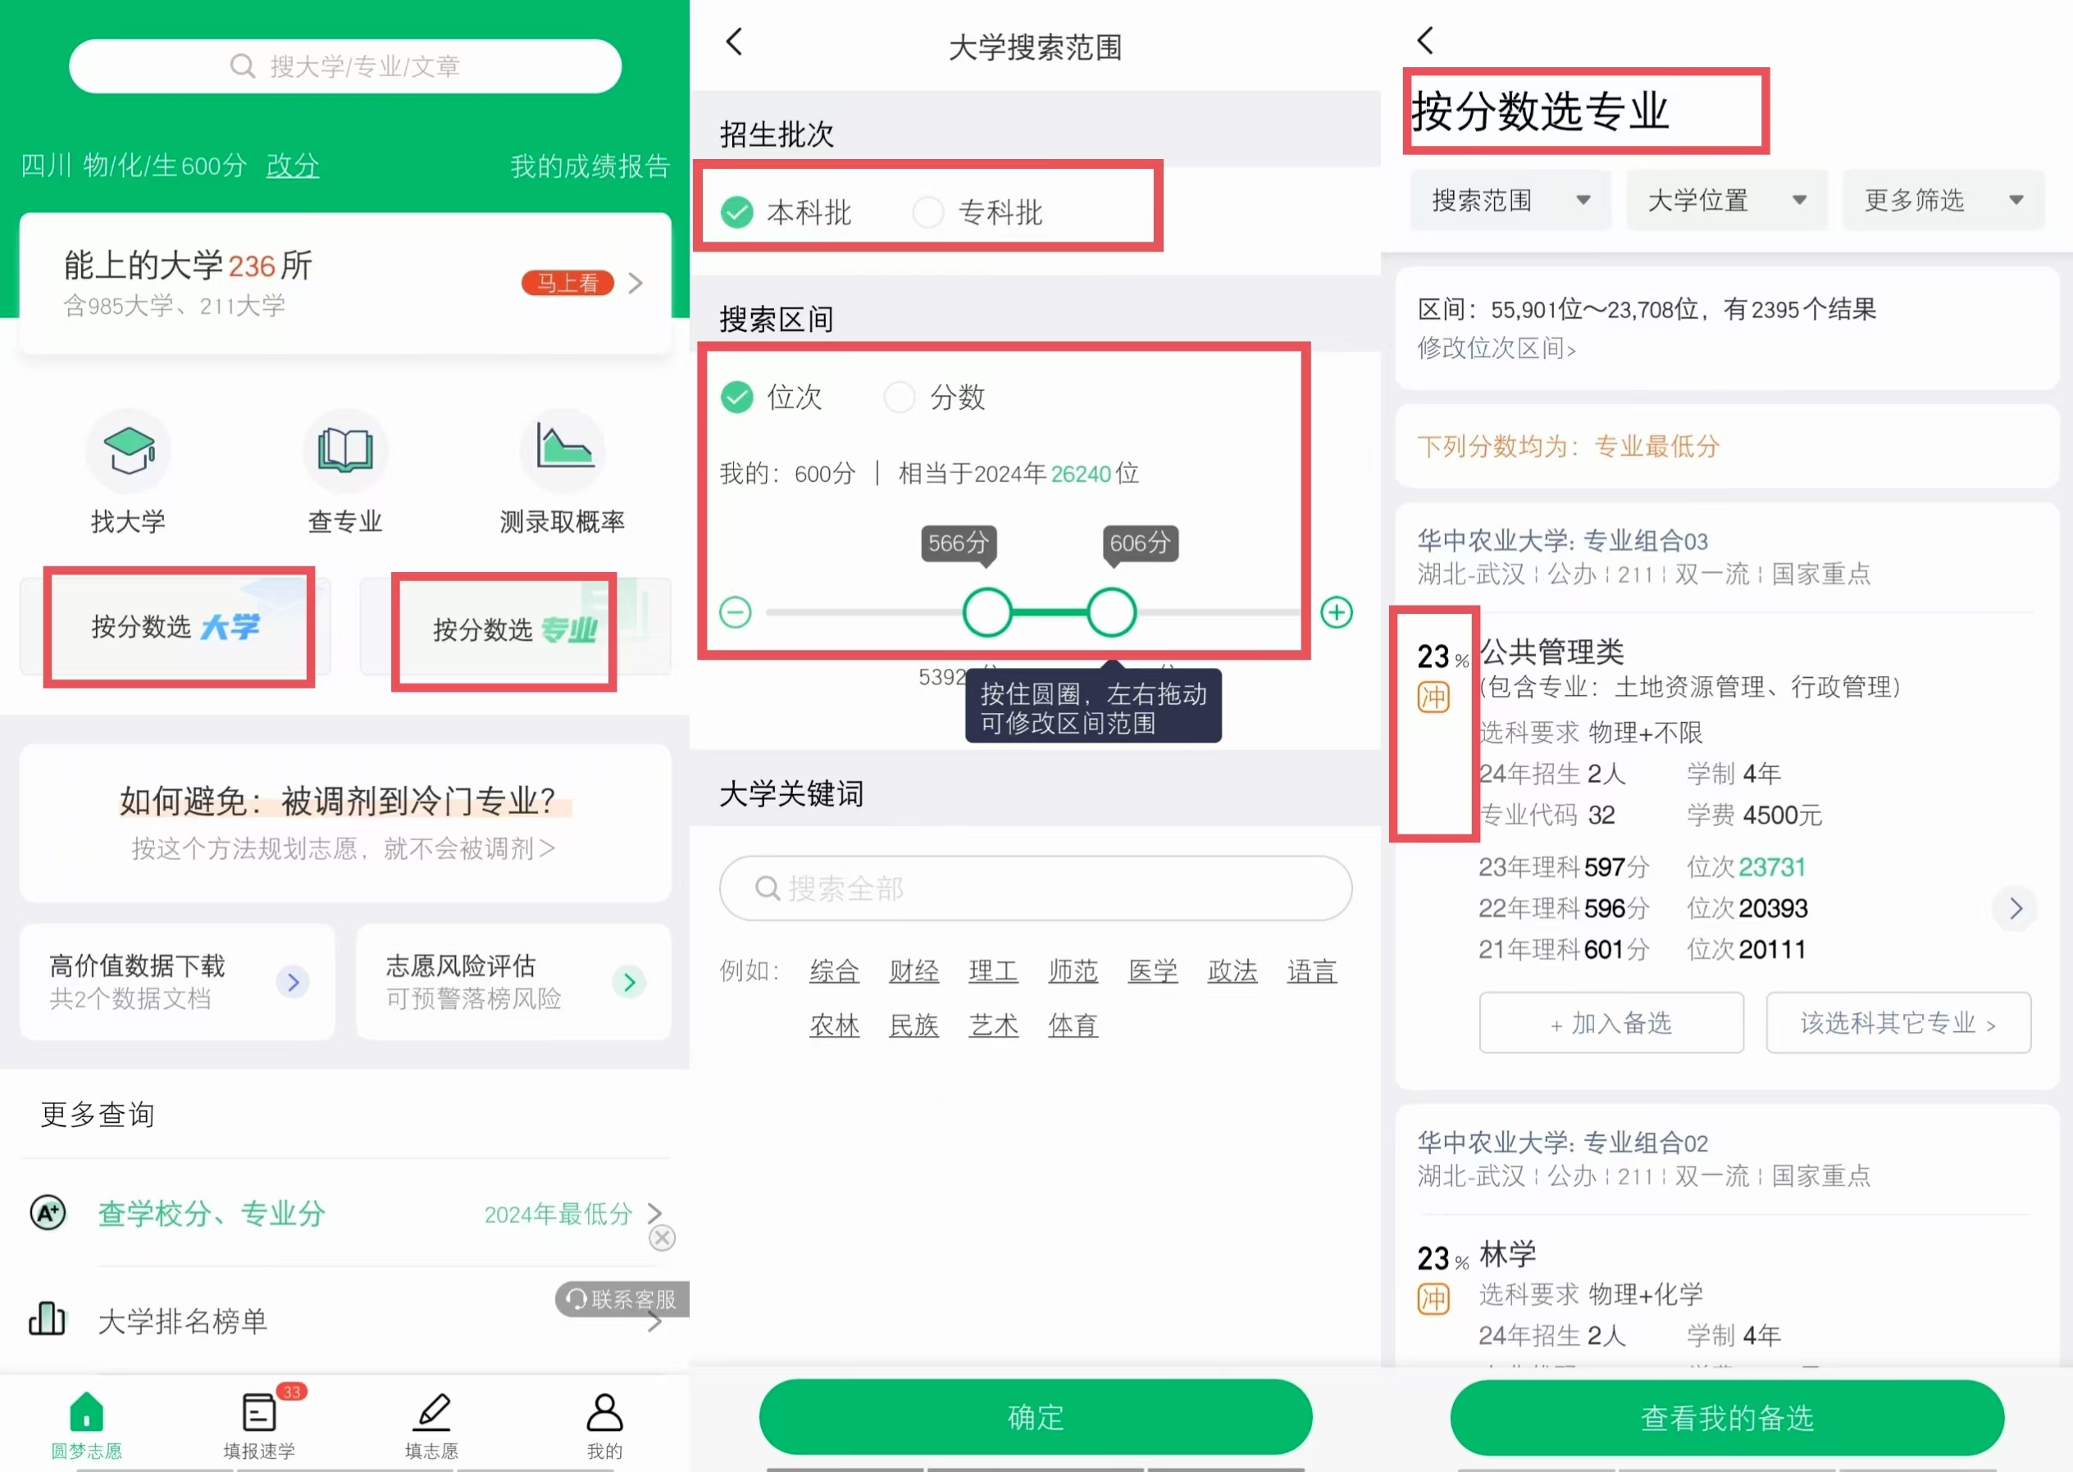Expand the 搜索范围 dropdown filter
Viewport: 2073px width, 1472px height.
[x=1510, y=200]
